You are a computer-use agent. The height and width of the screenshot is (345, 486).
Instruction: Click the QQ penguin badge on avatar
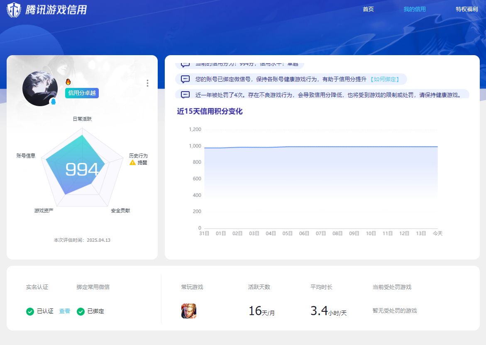(53, 101)
